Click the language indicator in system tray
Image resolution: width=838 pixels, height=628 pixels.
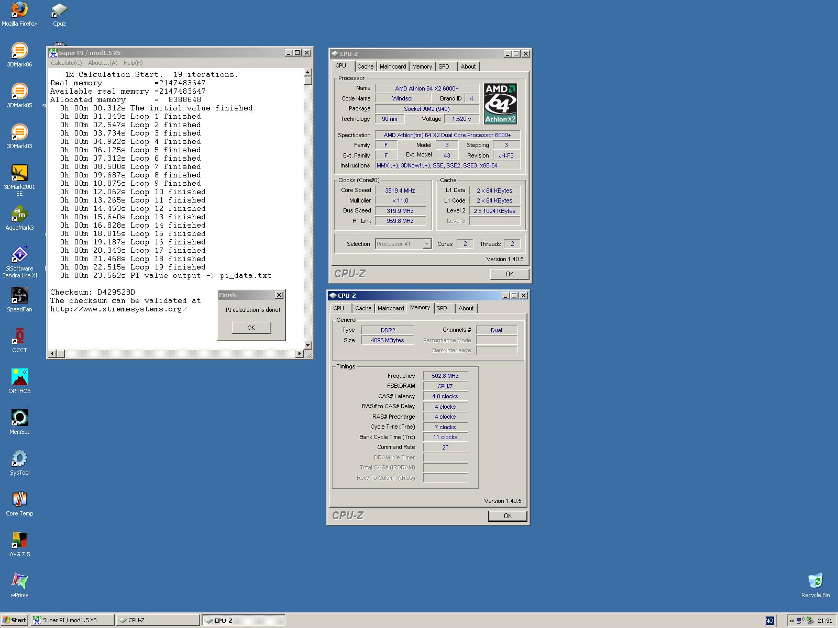769,621
